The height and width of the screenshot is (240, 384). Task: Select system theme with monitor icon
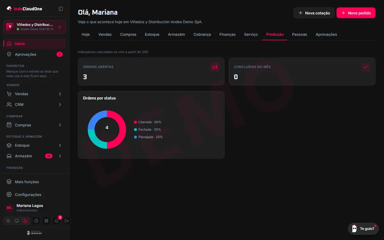(17, 221)
